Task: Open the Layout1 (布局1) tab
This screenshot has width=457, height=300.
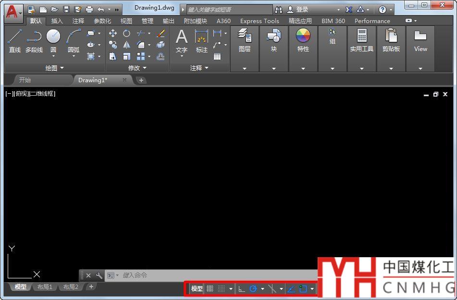Action: (x=45, y=287)
